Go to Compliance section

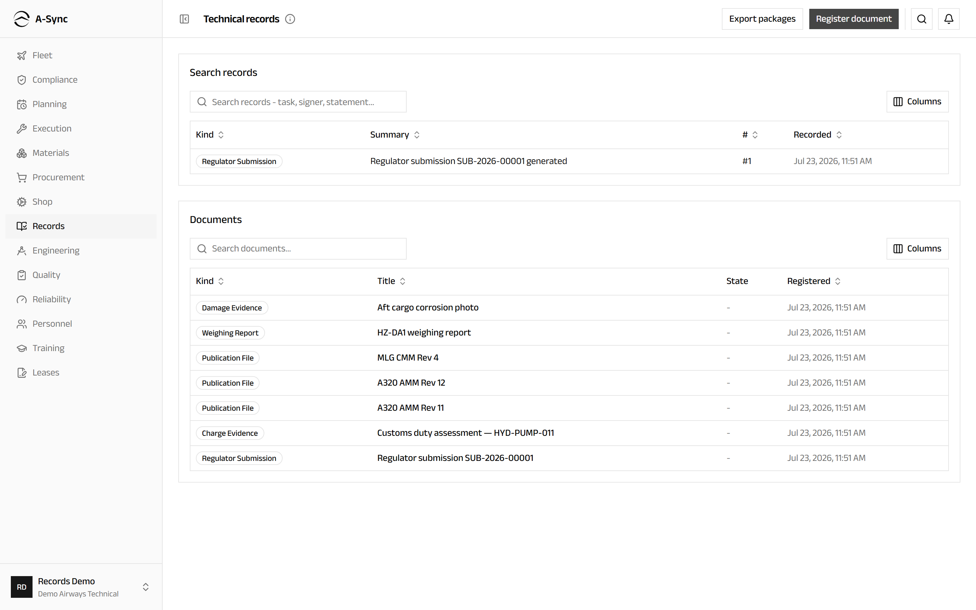(81, 80)
